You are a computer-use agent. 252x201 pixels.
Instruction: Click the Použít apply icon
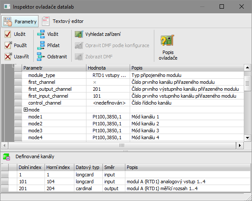[8, 45]
